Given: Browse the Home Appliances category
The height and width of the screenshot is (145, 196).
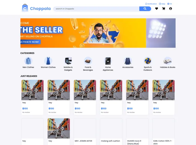Looking at the screenshot, I should point(108,64).
